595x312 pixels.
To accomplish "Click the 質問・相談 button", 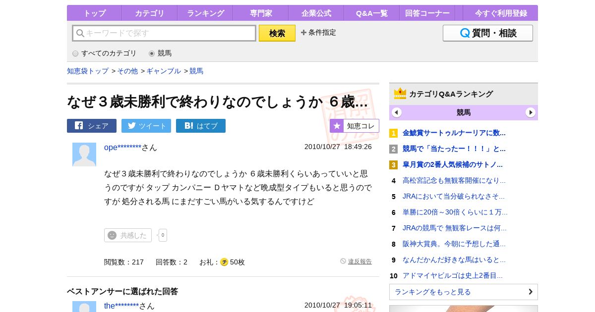I will click(x=488, y=33).
